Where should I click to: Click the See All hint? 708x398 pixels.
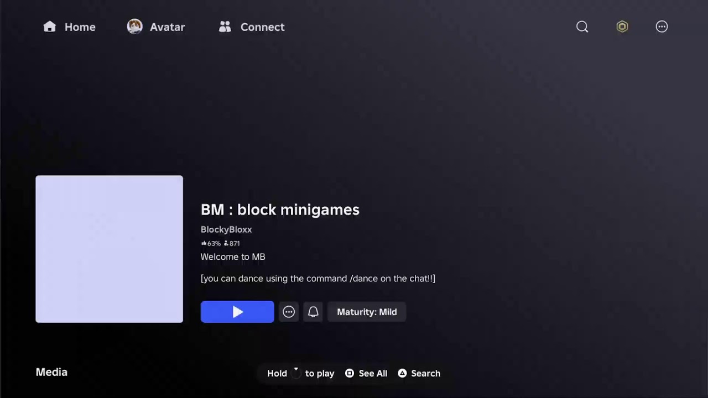point(366,373)
